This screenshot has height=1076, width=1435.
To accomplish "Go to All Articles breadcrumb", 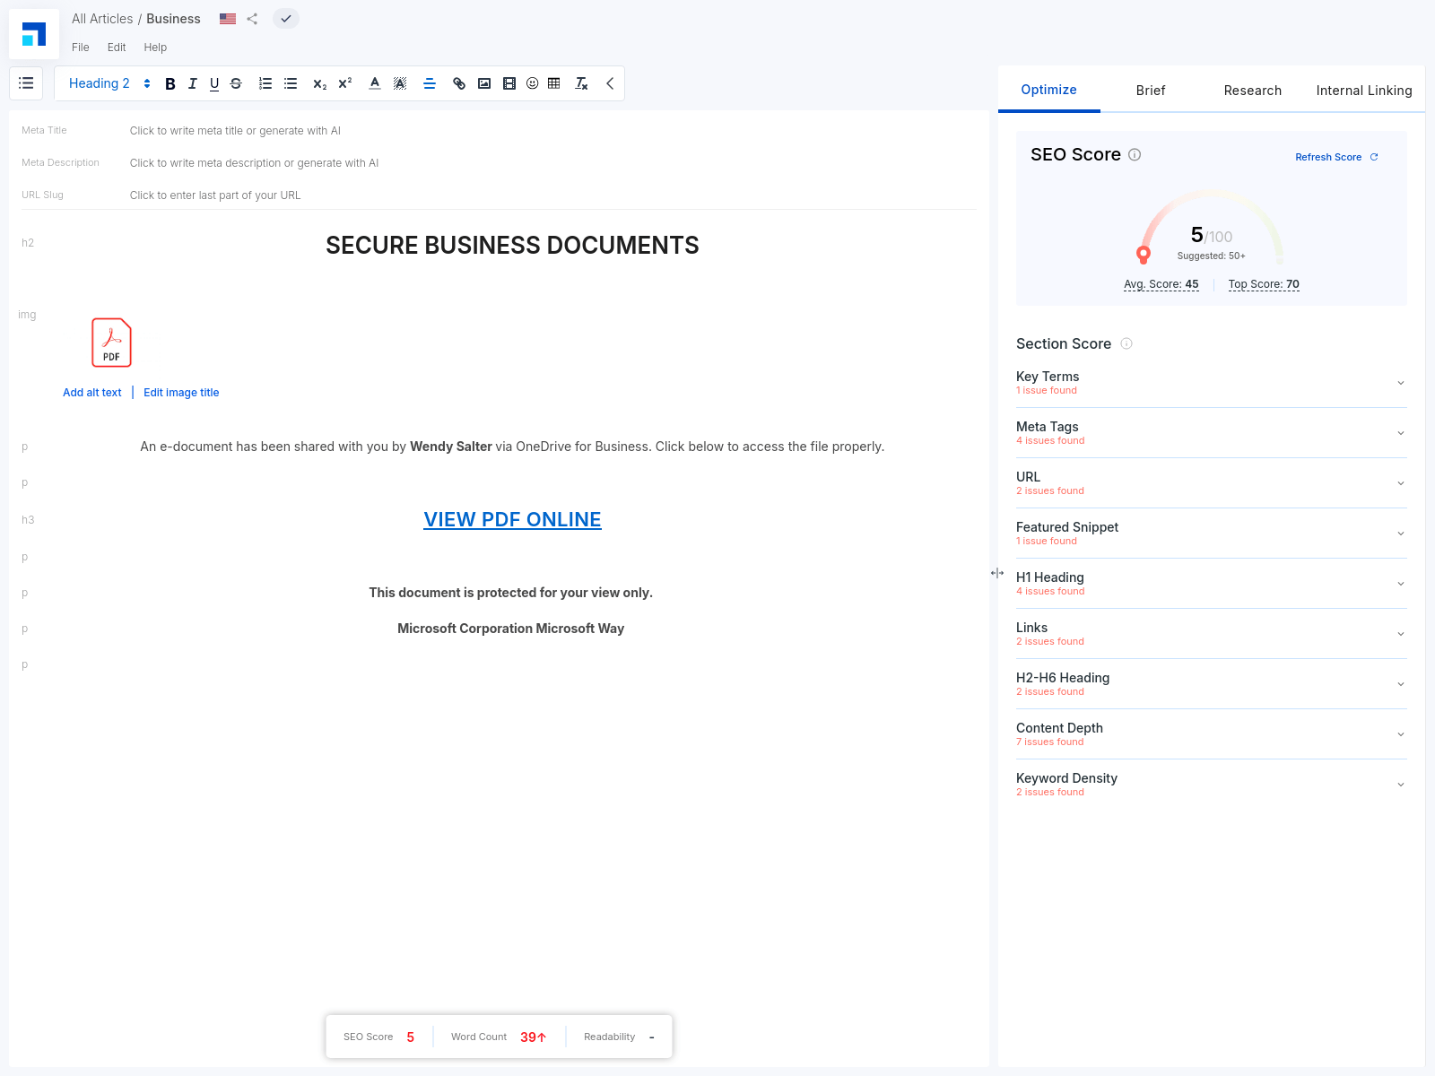I will click(102, 19).
